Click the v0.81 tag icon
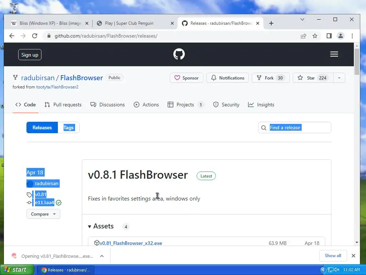366x275 pixels. pos(29,194)
